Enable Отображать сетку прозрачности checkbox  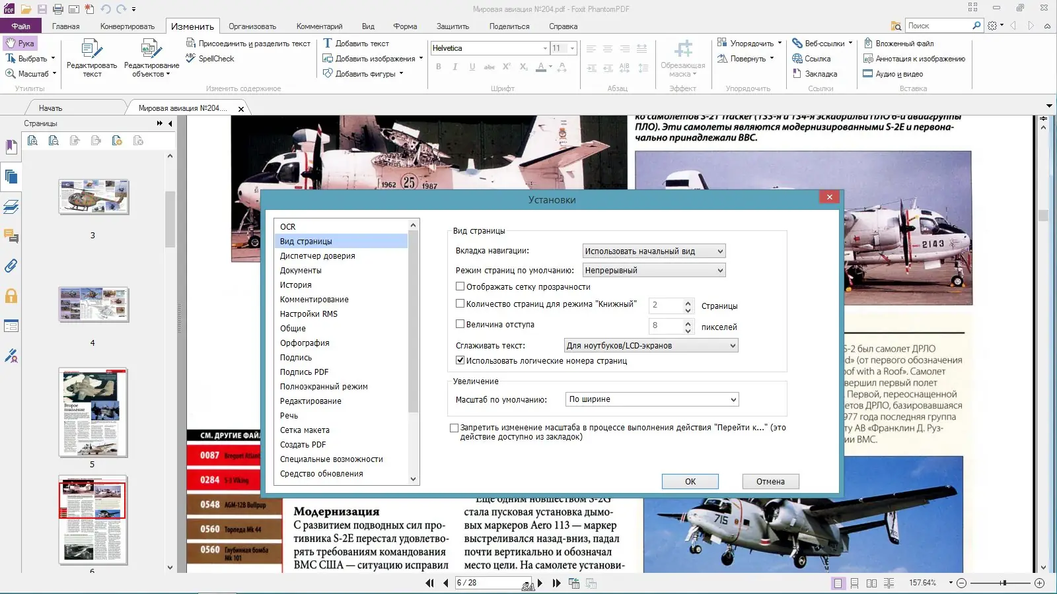click(460, 286)
